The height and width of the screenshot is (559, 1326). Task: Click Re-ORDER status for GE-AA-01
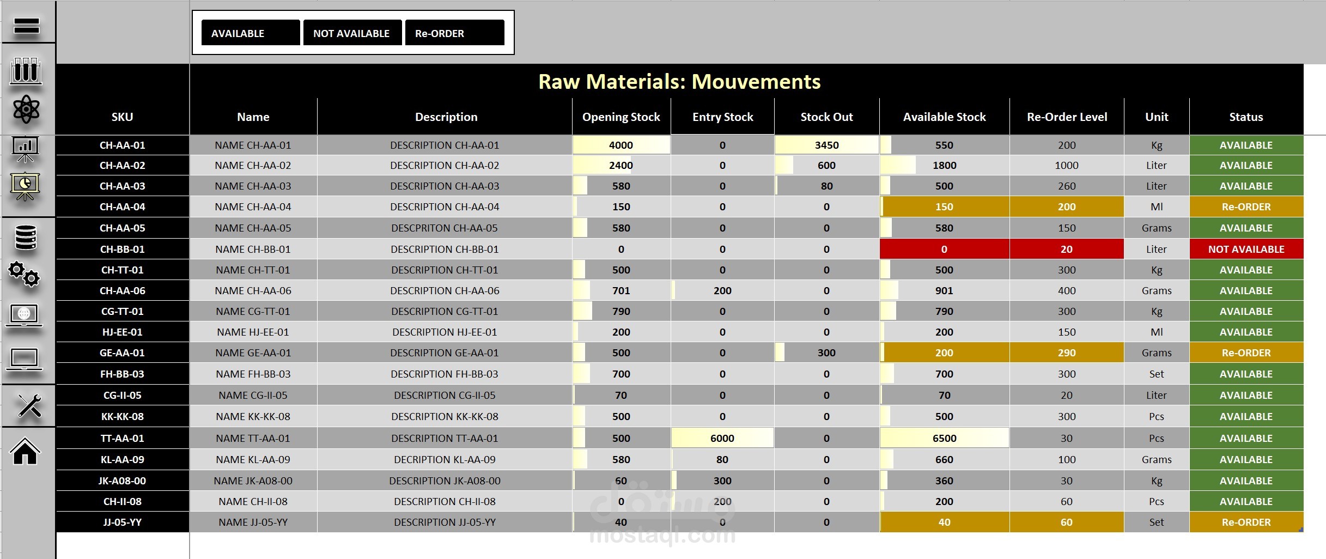(x=1246, y=353)
